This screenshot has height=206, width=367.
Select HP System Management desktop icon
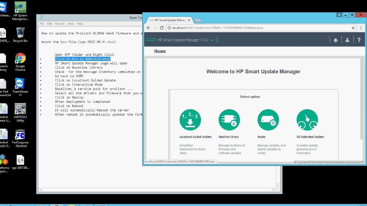[x=20, y=11]
